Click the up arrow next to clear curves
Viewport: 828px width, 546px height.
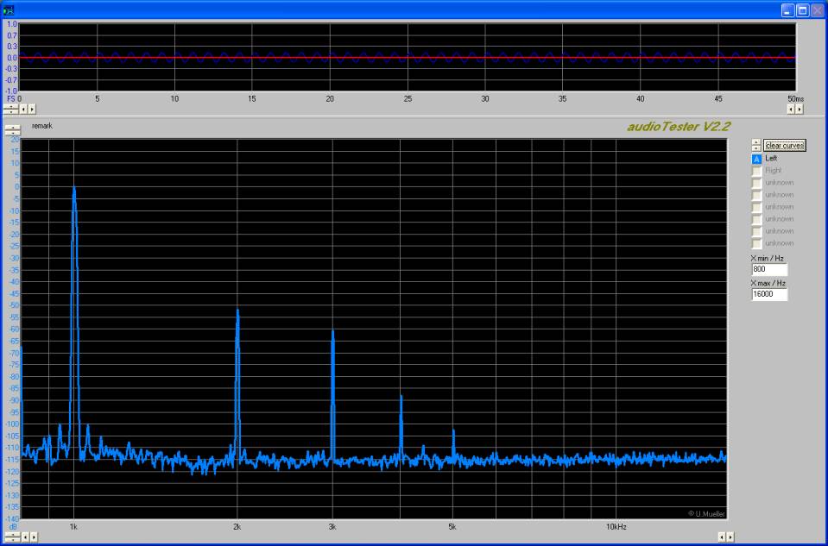tap(756, 142)
